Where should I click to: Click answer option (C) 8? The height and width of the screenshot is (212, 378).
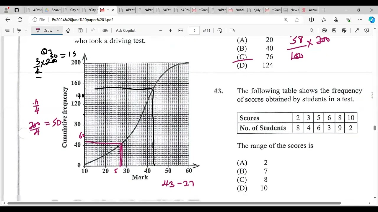(252, 180)
